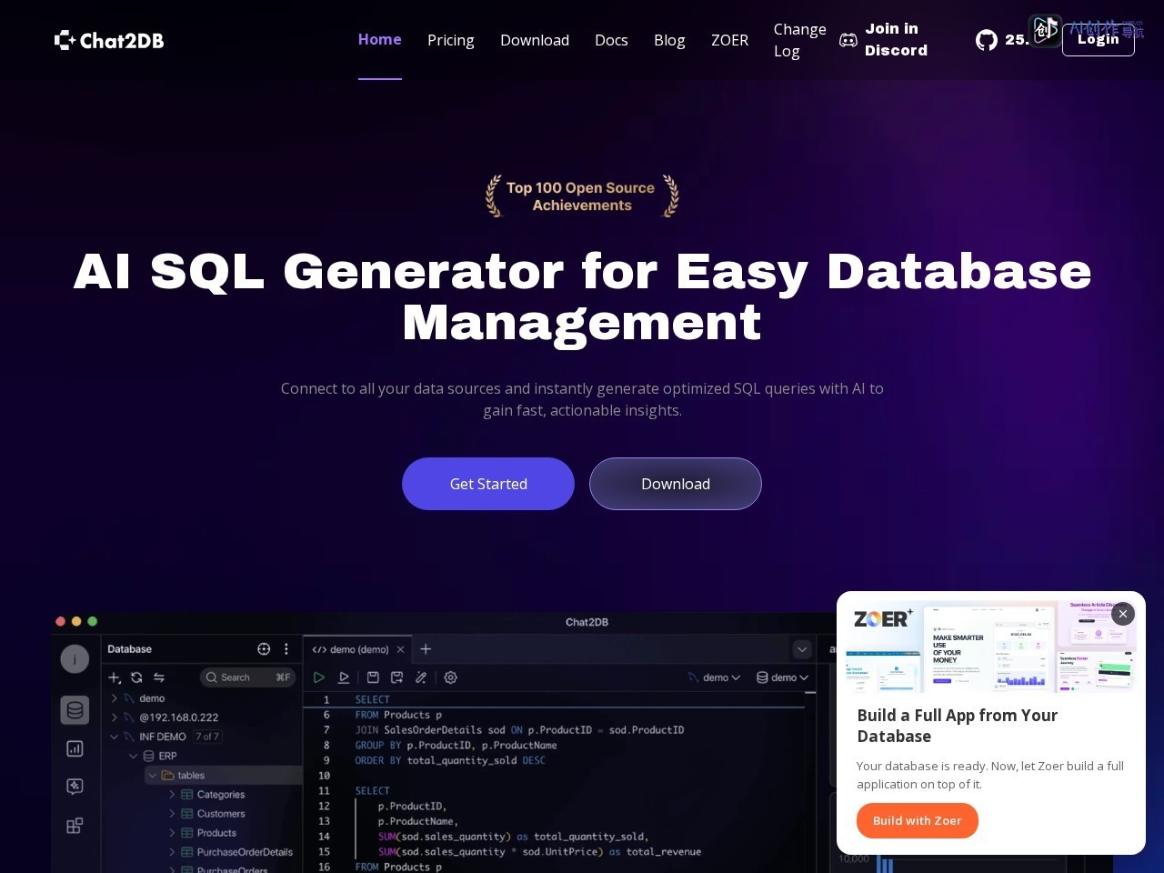Click the save-as icon in the editor toolbar
This screenshot has height=873, width=1164.
(x=396, y=677)
